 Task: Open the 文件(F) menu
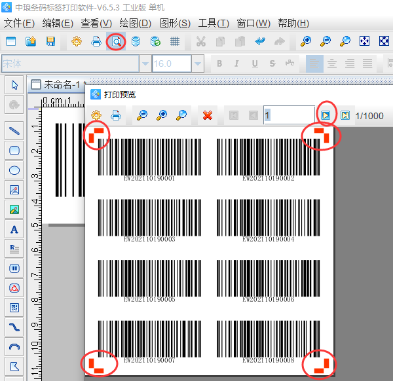pos(19,24)
